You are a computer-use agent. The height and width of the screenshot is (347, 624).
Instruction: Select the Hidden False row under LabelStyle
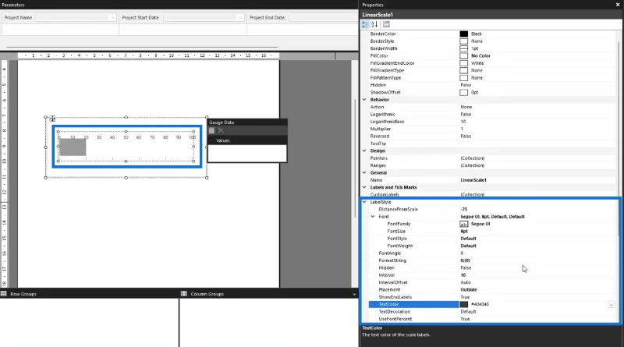(491, 267)
